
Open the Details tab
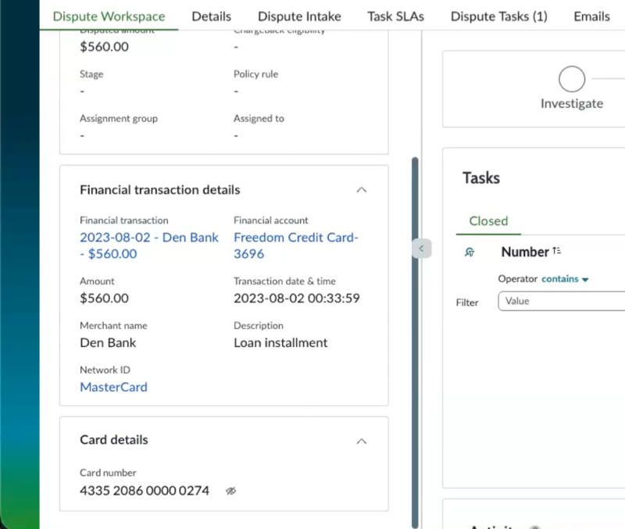(211, 16)
